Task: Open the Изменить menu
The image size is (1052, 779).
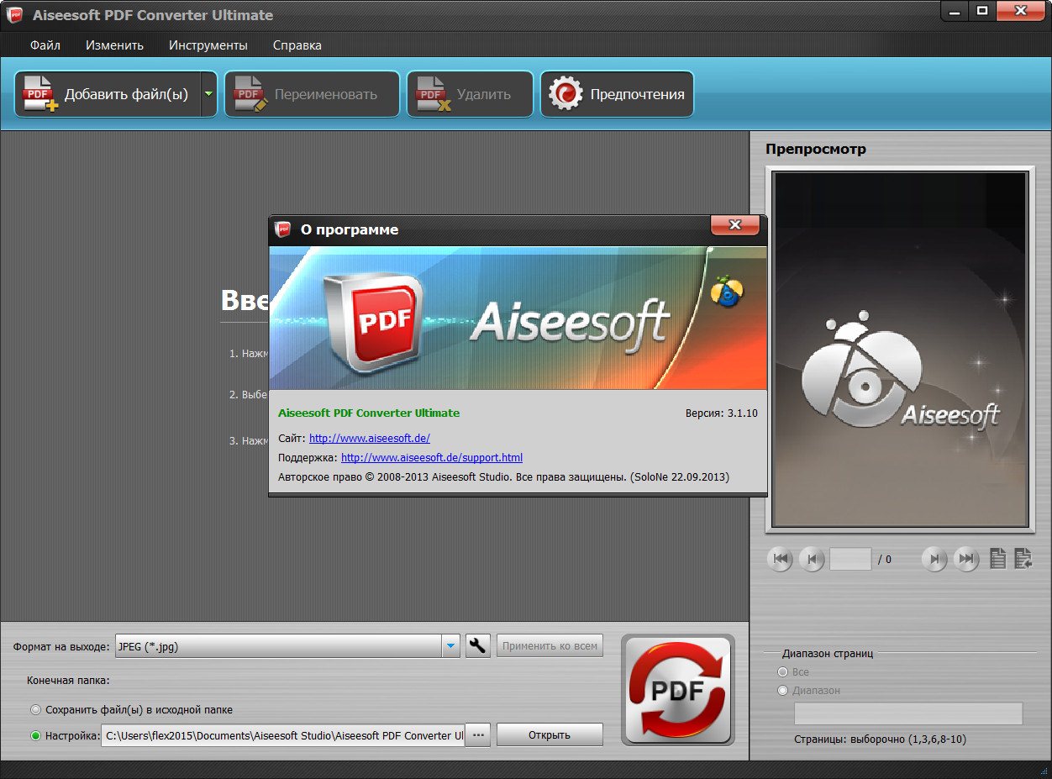Action: point(114,45)
